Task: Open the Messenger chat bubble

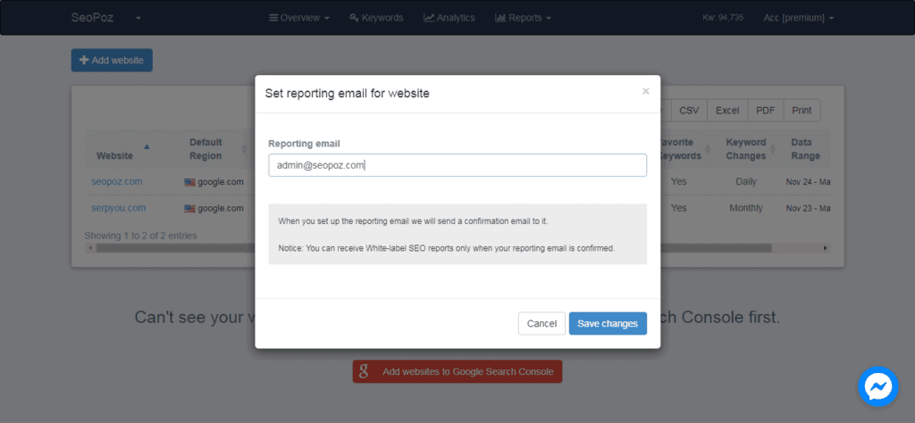Action: point(878,386)
